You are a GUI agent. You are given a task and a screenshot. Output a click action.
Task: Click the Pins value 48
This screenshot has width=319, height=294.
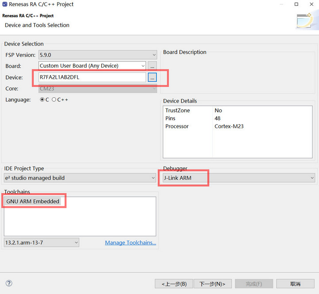pos(218,118)
